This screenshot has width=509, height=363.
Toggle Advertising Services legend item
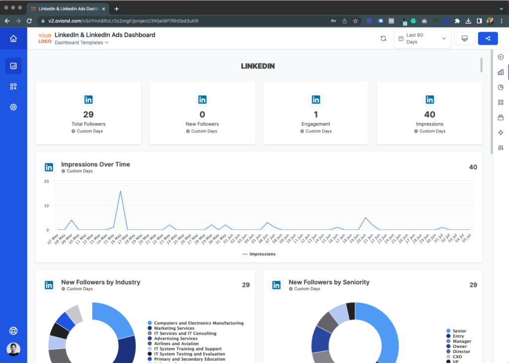(172, 339)
